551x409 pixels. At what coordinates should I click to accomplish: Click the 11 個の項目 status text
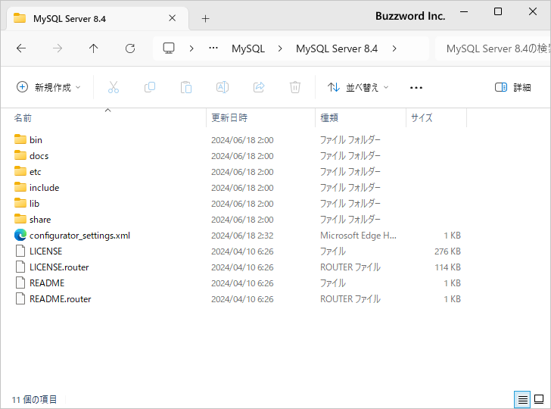pyautogui.click(x=34, y=400)
